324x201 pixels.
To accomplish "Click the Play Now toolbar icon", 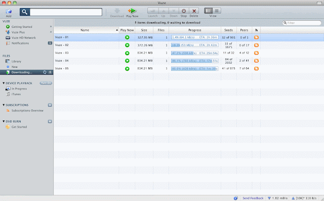I will coord(132,11).
